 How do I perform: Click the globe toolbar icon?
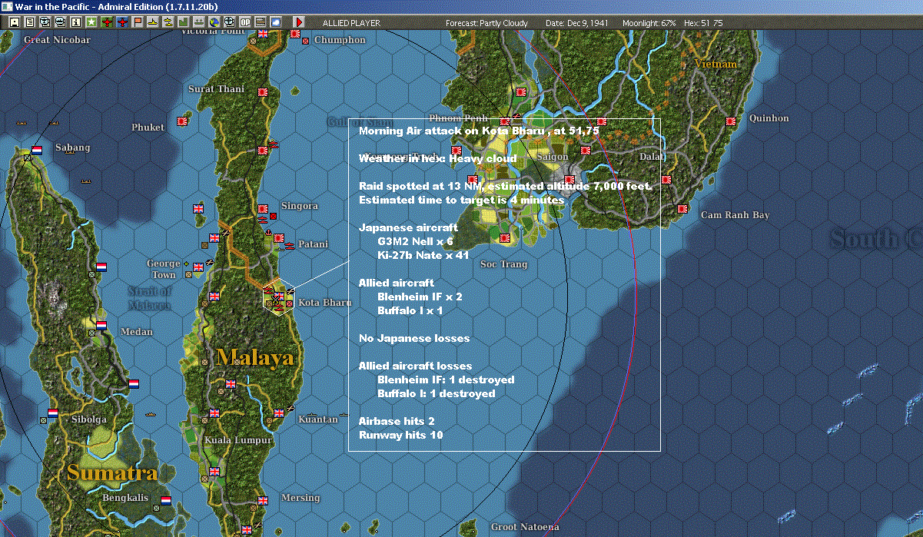[214, 22]
